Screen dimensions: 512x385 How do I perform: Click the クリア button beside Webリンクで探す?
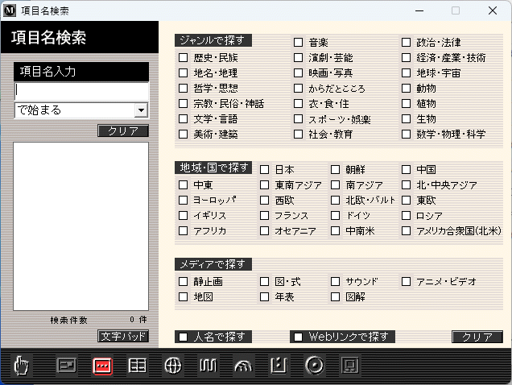pyautogui.click(x=477, y=337)
